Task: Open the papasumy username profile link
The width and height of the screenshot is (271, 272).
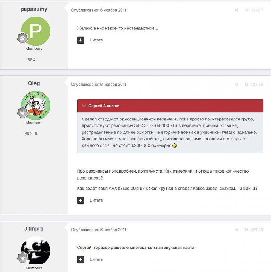Action: pyautogui.click(x=34, y=9)
